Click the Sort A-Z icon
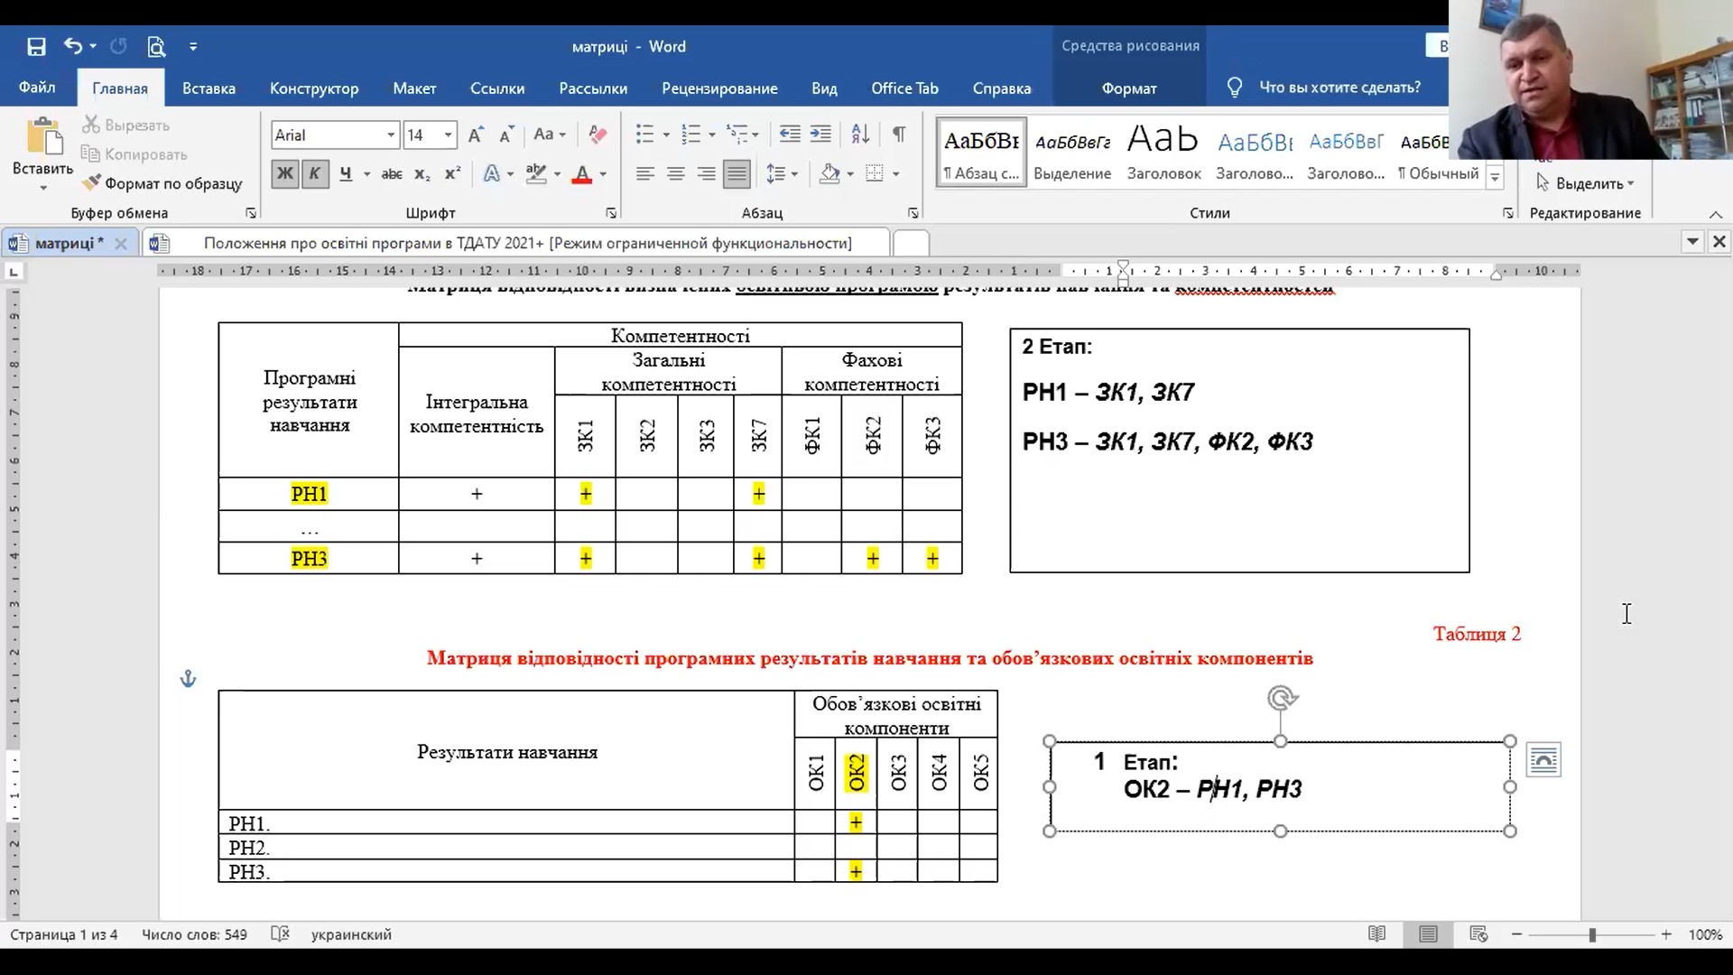1733x975 pixels. tap(860, 135)
